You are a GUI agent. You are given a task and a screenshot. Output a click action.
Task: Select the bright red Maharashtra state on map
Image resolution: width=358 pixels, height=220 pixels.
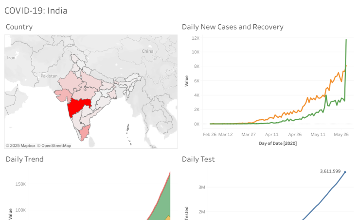coord(78,108)
